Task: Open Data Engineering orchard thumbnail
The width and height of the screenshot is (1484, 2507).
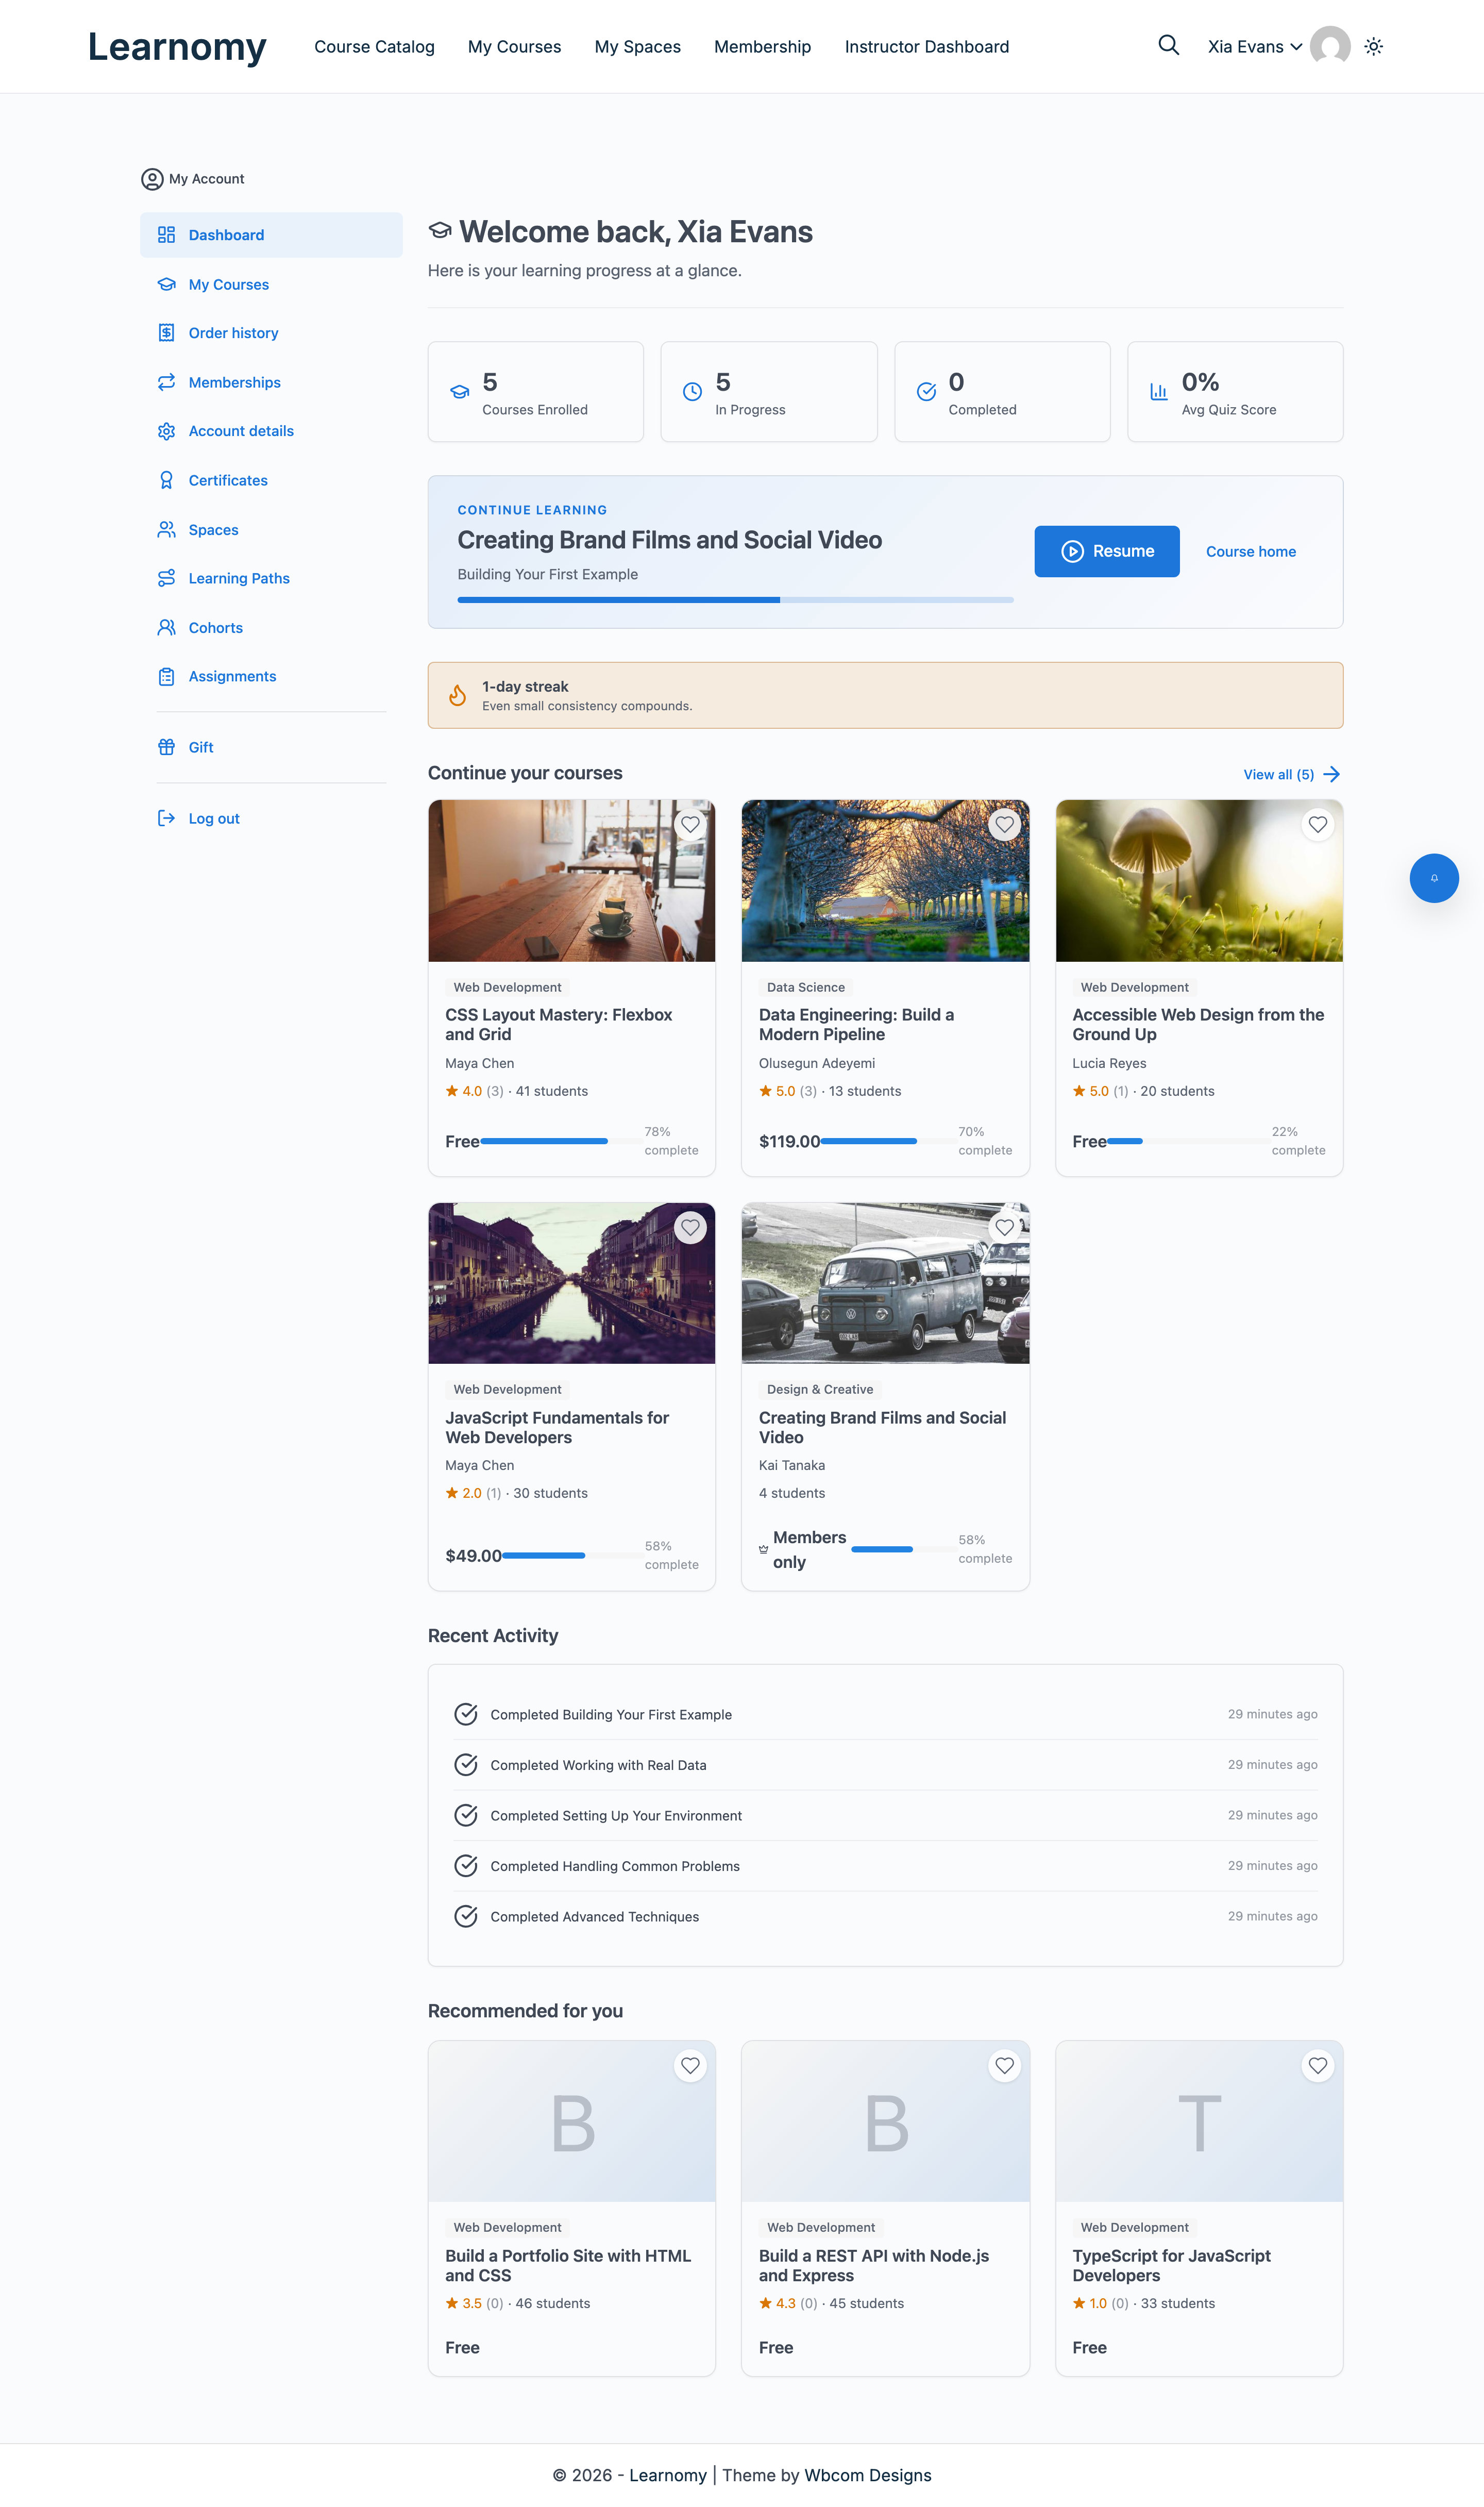Action: click(885, 880)
